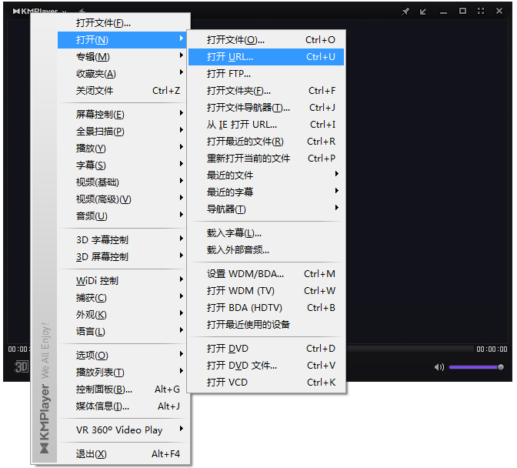Choose 载入外部音频... item
Screen dimensions: 517x468
(266, 250)
